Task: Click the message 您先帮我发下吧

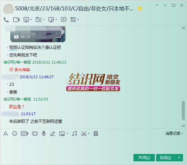Action: (23, 55)
